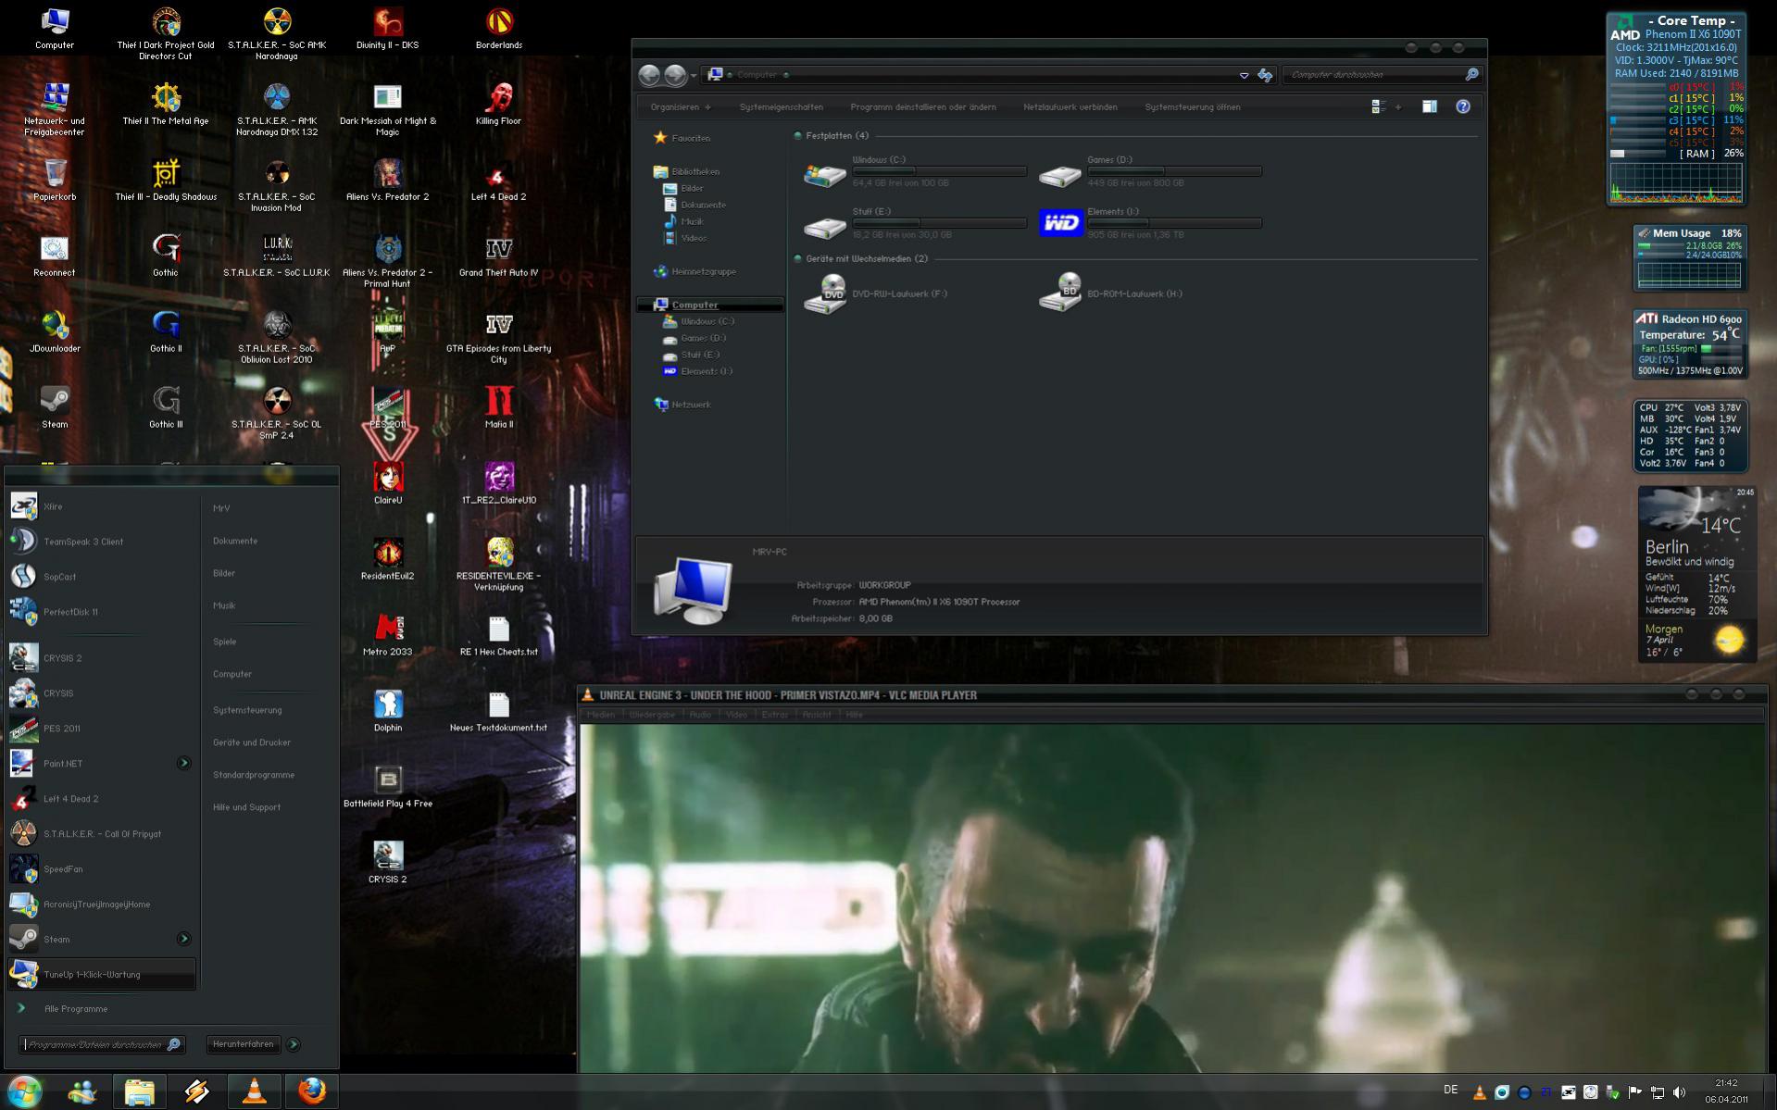
Task: Click the Computer durchsuchen search box
Action: point(1382,75)
